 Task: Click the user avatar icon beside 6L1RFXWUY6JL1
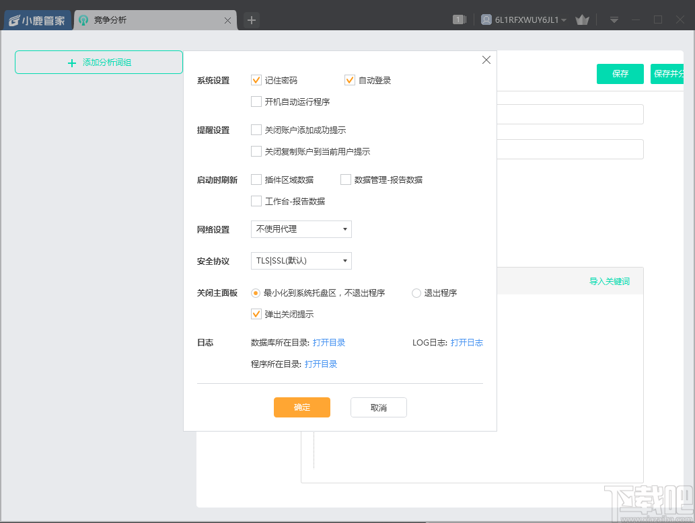(x=486, y=19)
